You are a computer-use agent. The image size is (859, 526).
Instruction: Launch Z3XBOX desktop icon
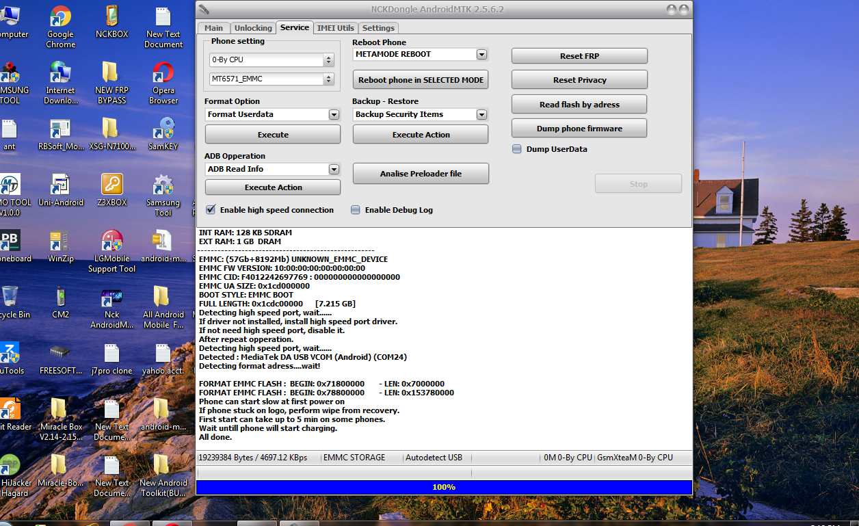click(111, 190)
